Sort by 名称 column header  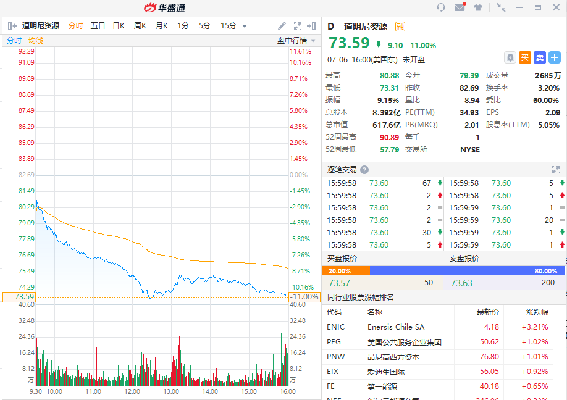375,312
